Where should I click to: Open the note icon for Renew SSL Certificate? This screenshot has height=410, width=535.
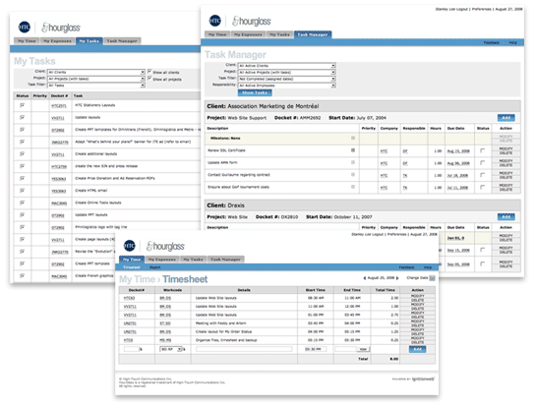click(x=353, y=150)
